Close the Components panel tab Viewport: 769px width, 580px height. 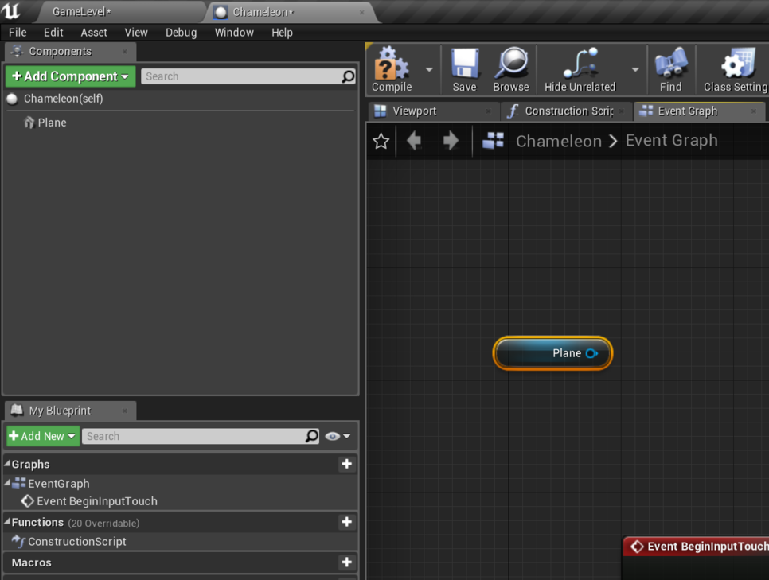point(124,52)
